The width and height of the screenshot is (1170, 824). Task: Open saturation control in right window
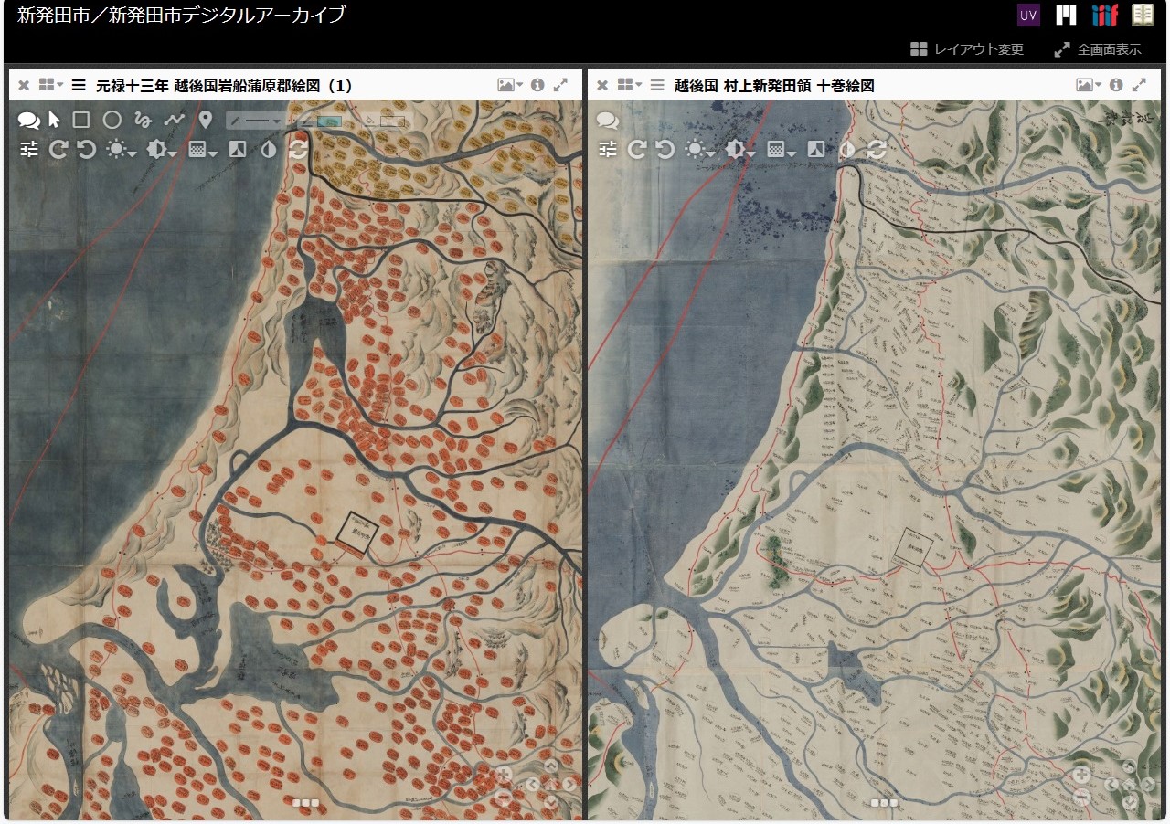(x=780, y=149)
